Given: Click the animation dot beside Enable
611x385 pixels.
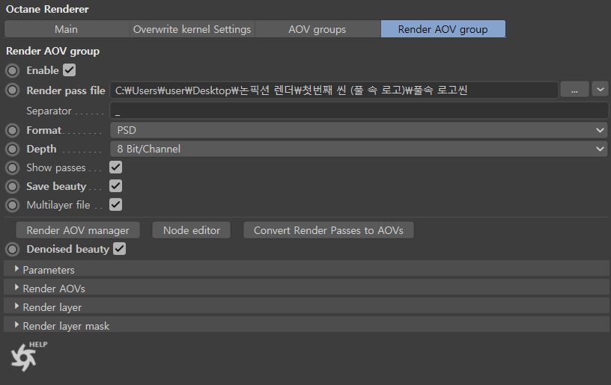Looking at the screenshot, I should point(13,70).
